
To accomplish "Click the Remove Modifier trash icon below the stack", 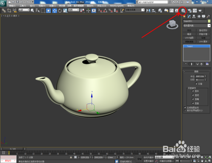I will [201, 64].
